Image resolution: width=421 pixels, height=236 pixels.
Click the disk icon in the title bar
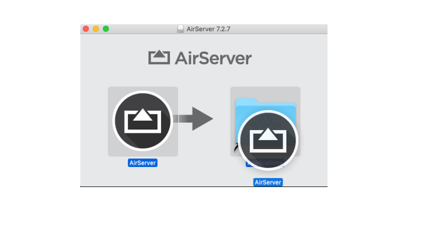[181, 29]
